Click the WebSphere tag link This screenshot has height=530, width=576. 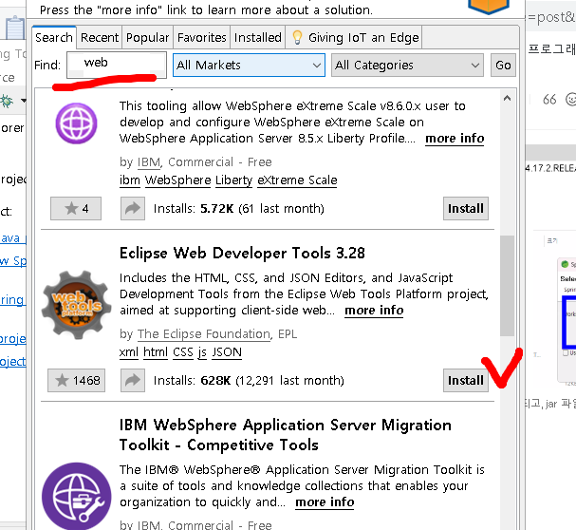[177, 180]
